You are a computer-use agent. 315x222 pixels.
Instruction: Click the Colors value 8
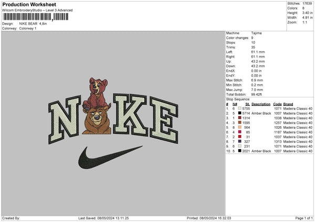(x=303, y=8)
